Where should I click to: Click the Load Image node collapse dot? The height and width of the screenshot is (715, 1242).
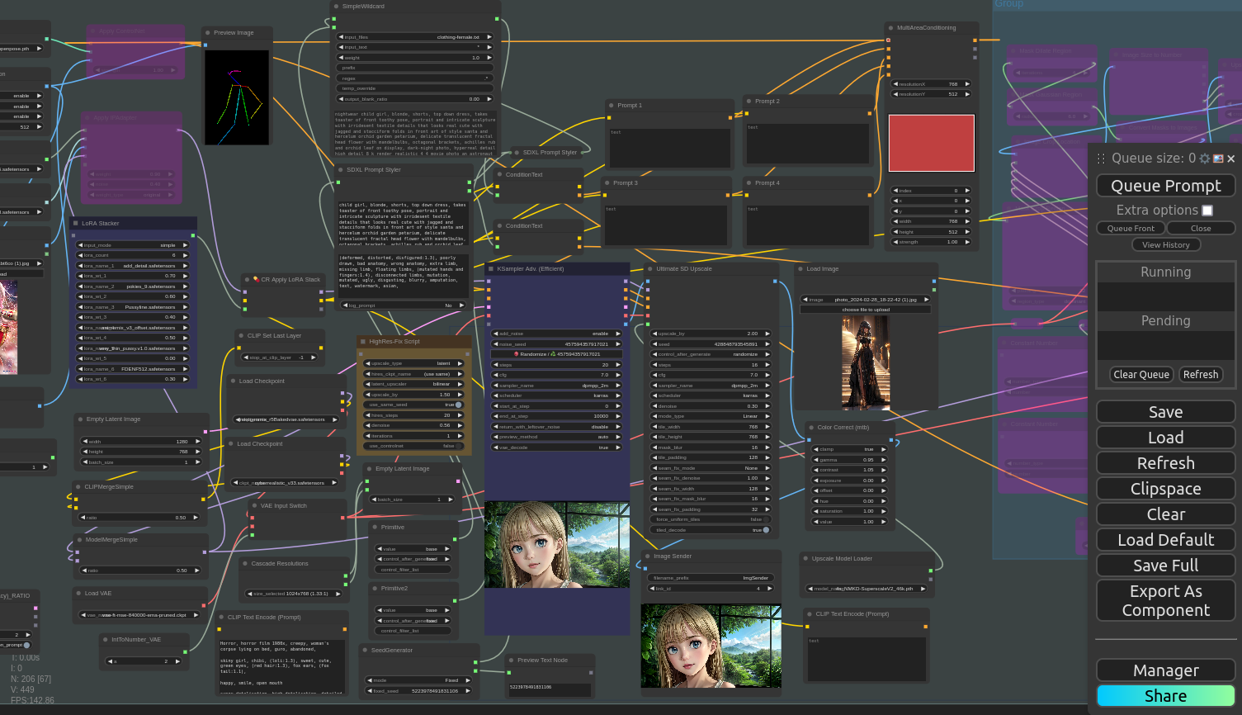800,268
